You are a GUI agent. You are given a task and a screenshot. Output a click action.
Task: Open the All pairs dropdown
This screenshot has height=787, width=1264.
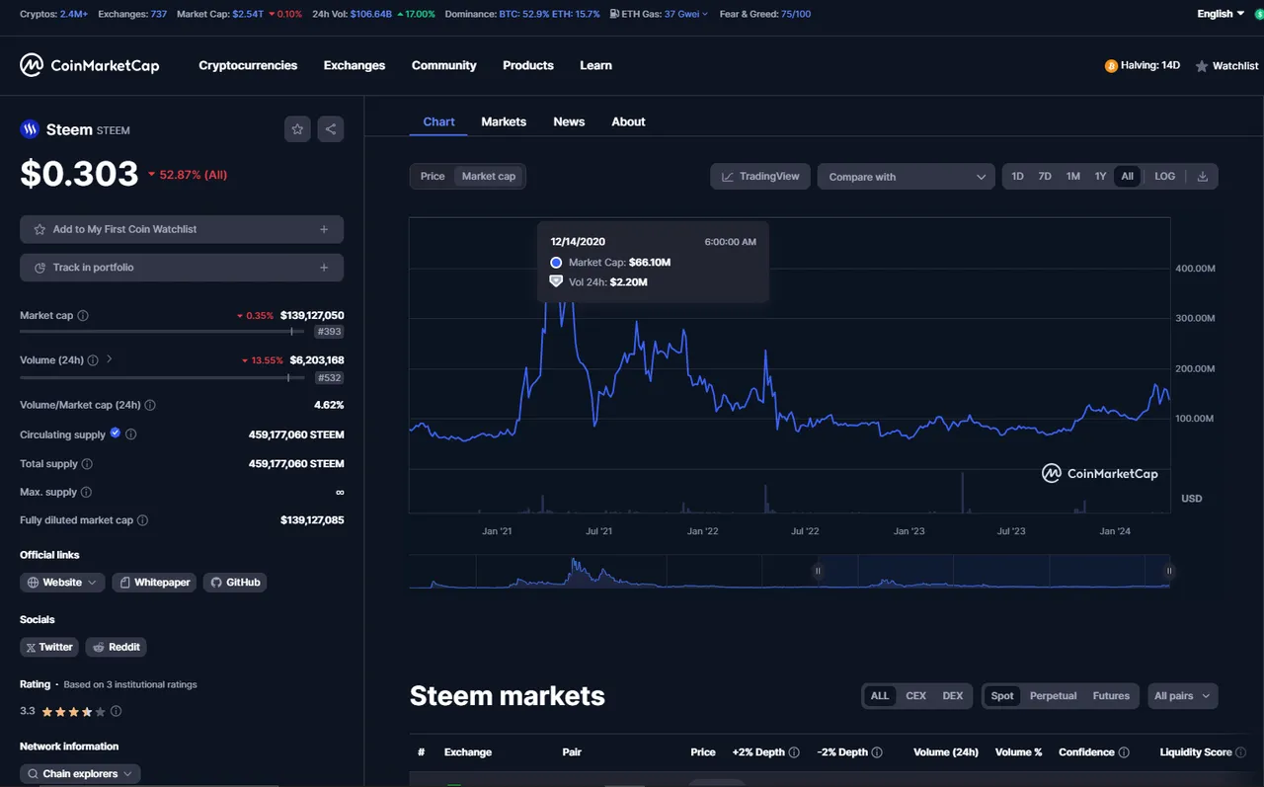(x=1182, y=696)
